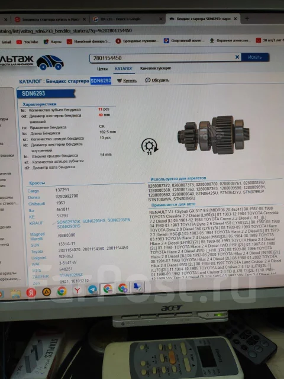Open the Комплектующие tab
The image size is (284, 379).
[x=156, y=68]
